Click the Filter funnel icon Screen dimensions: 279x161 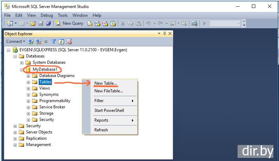pyautogui.click(x=54, y=42)
